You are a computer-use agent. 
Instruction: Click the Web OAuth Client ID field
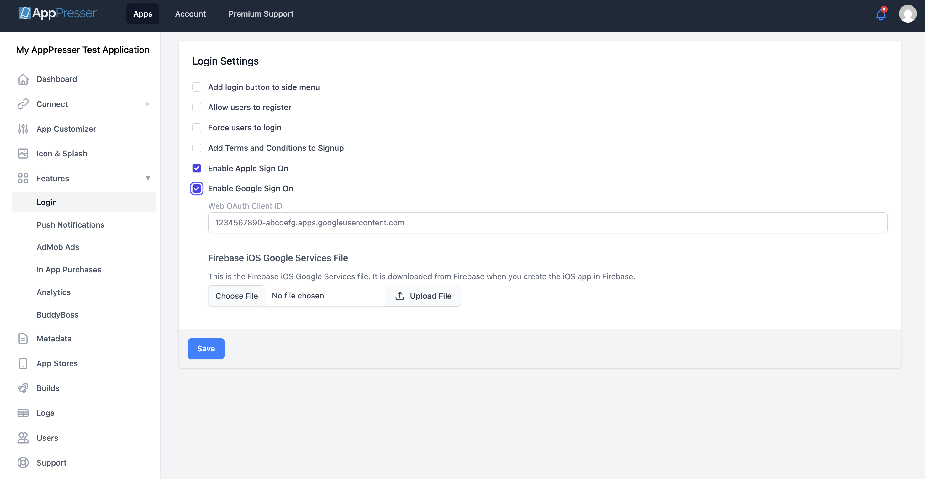(x=547, y=223)
